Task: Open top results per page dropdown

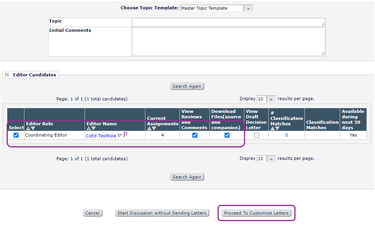Action: [271, 99]
